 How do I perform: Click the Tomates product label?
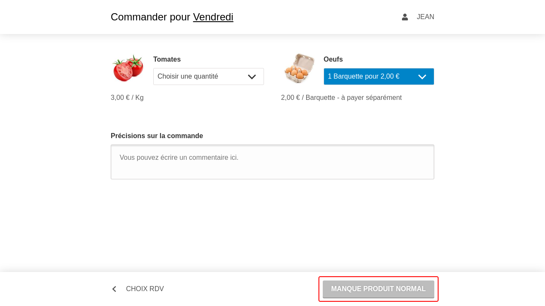(167, 59)
